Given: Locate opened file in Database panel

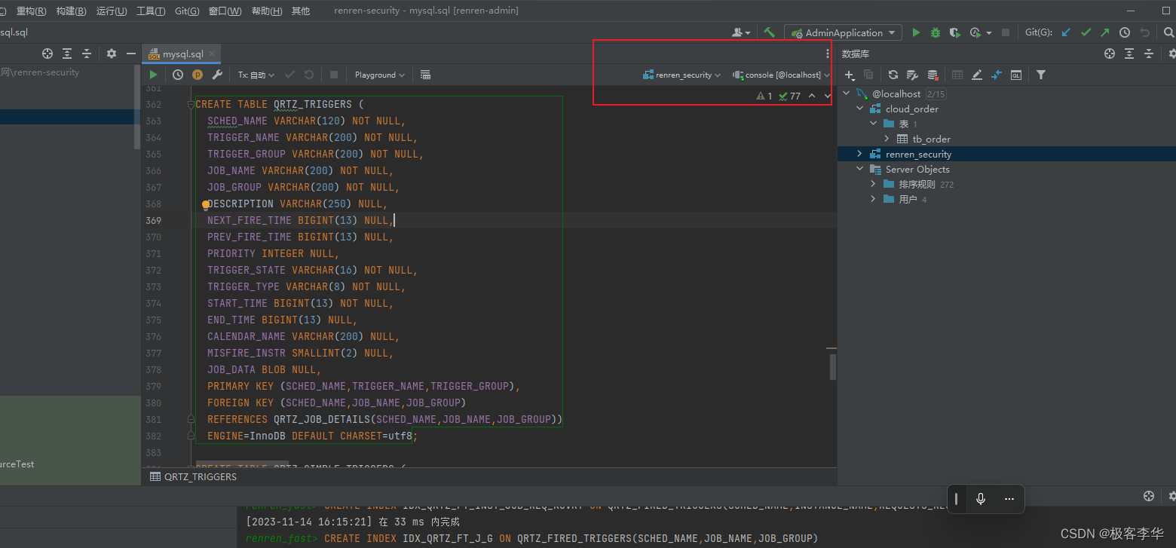Looking at the screenshot, I should tap(1110, 54).
